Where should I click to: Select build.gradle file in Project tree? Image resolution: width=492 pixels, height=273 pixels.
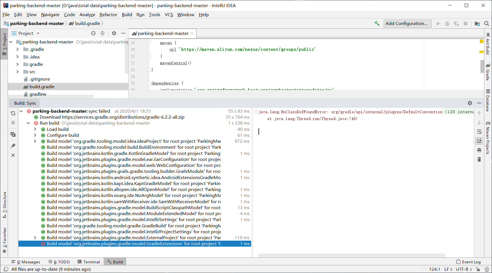pyautogui.click(x=68, y=87)
